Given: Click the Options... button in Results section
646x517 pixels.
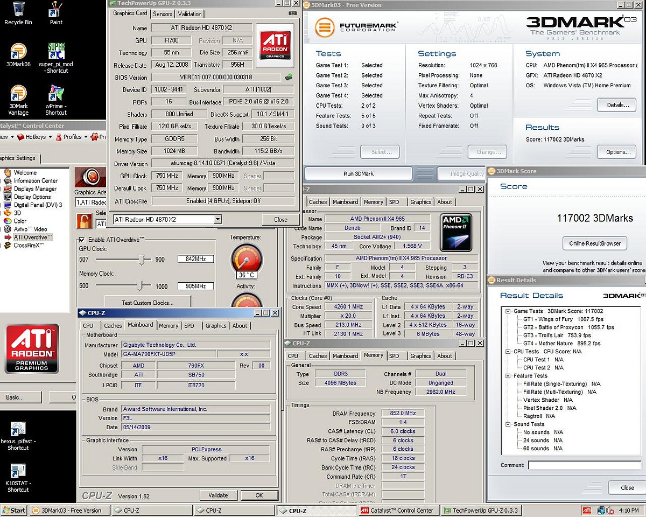Looking at the screenshot, I should (617, 152).
